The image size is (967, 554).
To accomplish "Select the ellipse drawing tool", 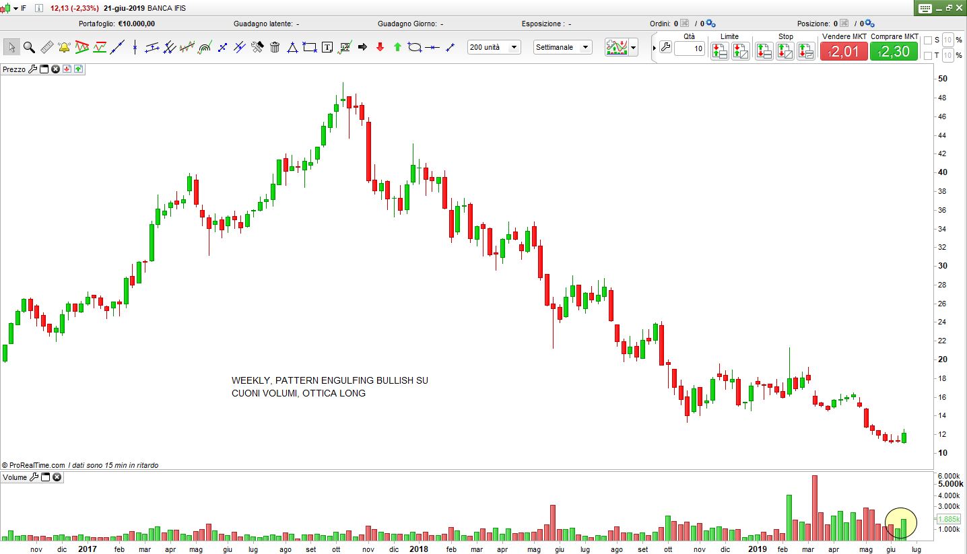I will [x=415, y=47].
